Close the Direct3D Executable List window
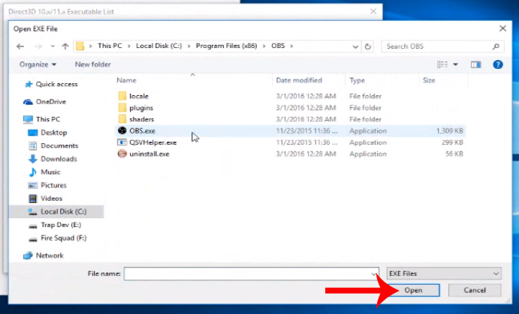 click(373, 11)
